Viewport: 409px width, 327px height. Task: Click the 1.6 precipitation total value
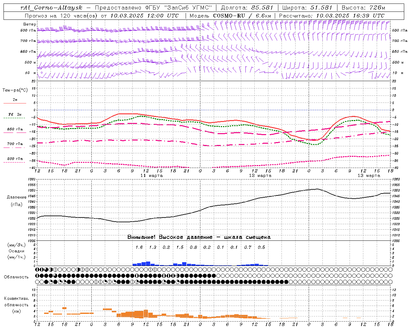pyautogui.click(x=139, y=247)
